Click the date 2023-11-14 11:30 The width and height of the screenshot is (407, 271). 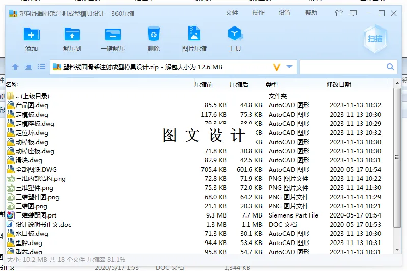(x=355, y=187)
